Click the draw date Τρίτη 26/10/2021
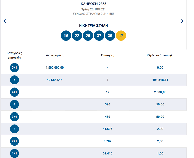The height and width of the screenshot is (158, 194). (x=93, y=9)
